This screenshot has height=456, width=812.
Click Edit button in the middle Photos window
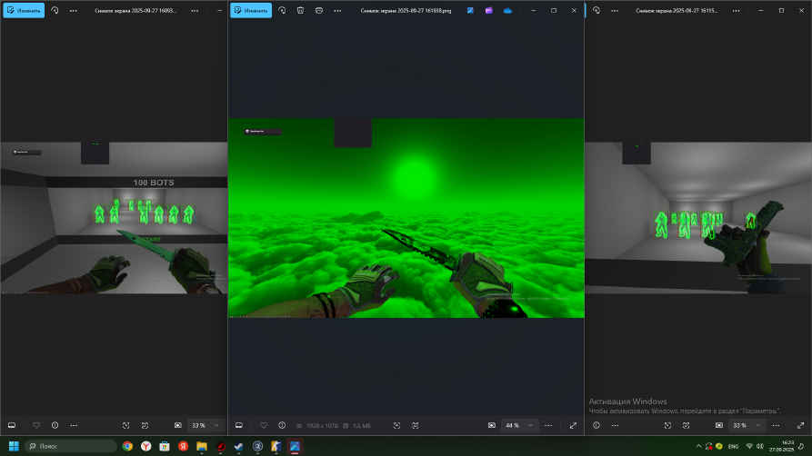coord(251,10)
